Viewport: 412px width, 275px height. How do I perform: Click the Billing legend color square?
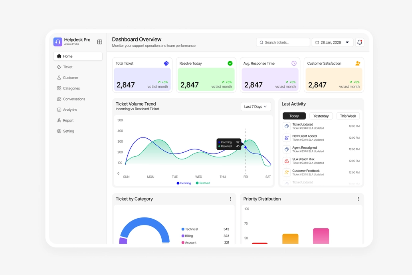click(x=183, y=236)
